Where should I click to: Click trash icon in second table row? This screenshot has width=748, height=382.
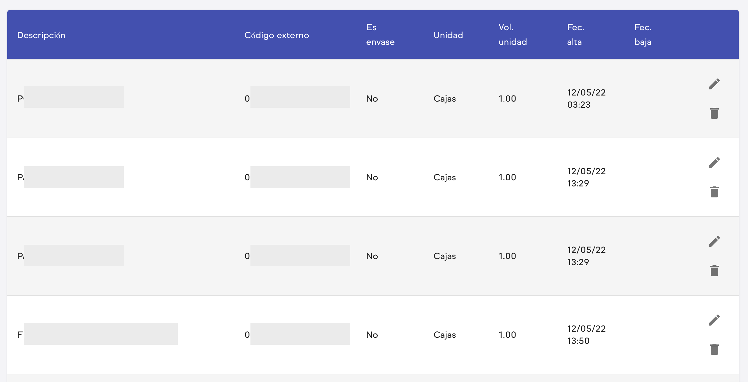click(714, 192)
